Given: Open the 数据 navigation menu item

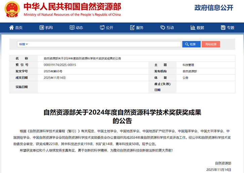Looking at the screenshot, I should click(200, 27).
